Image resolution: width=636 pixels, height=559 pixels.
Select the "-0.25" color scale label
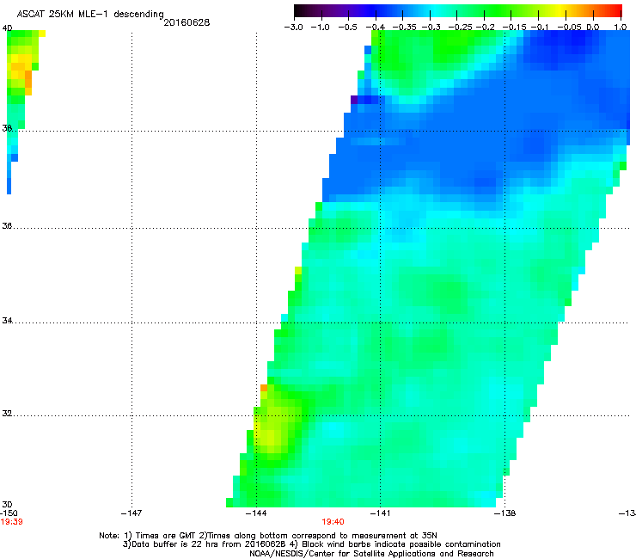coord(461,28)
